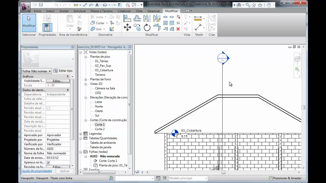
Task: Toggle the Pressionar & Arrastar checkbox
Action: pos(270,178)
